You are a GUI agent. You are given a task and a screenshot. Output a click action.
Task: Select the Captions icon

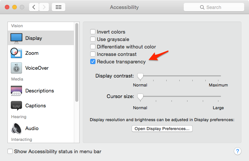pyautogui.click(x=16, y=106)
